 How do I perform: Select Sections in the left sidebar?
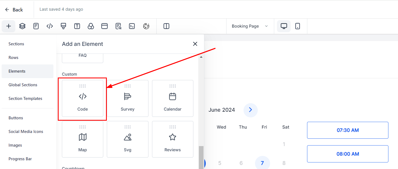(x=16, y=44)
